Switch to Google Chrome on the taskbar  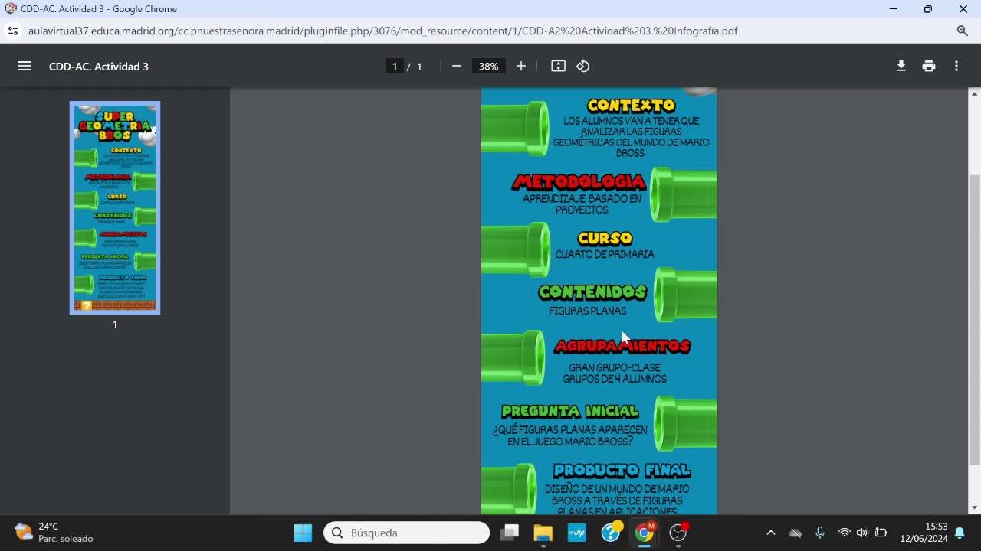point(645,533)
